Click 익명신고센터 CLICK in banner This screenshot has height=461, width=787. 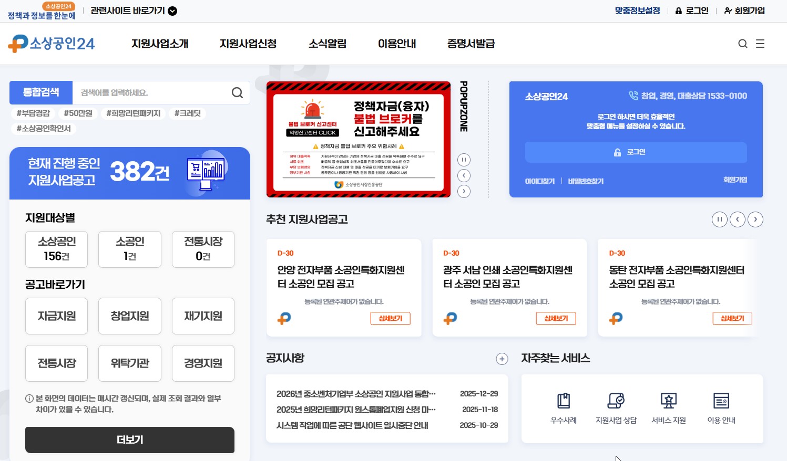313,133
